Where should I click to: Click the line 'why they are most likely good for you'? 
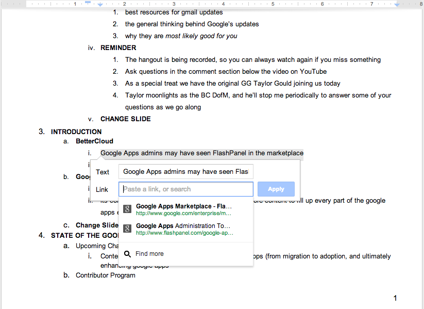click(181, 36)
